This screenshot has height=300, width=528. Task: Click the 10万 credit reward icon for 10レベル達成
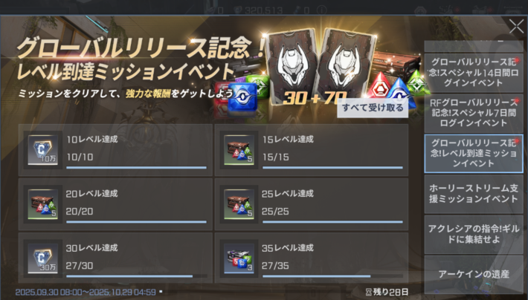point(43,150)
